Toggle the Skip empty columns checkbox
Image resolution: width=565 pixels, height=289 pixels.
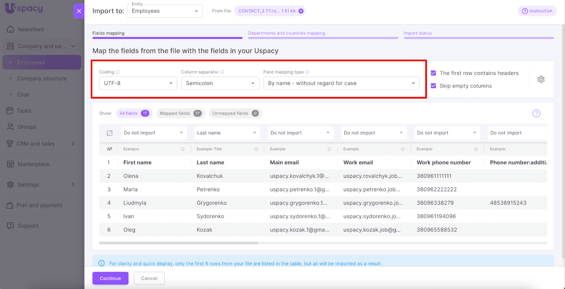click(x=433, y=86)
